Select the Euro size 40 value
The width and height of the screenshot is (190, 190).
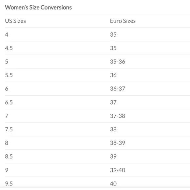pos(113,184)
